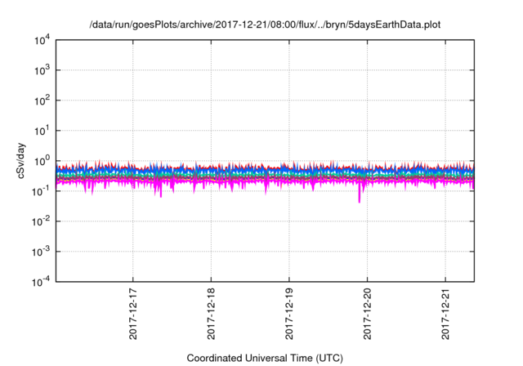The height and width of the screenshot is (366, 523).
Task: Click the 2017-12-17 date tick label
Action: click(132, 314)
